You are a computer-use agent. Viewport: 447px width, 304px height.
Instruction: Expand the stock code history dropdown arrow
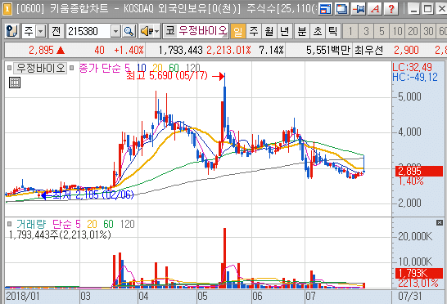click(115, 31)
